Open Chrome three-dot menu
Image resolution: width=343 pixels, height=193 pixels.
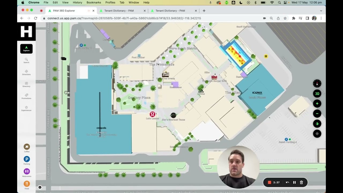(x=321, y=18)
